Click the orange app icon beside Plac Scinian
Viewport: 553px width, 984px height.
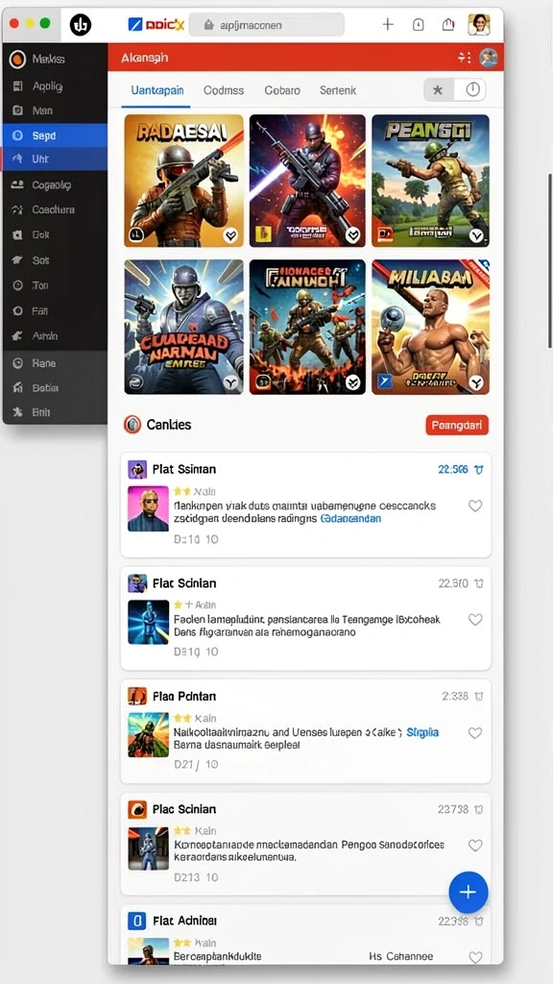click(136, 809)
